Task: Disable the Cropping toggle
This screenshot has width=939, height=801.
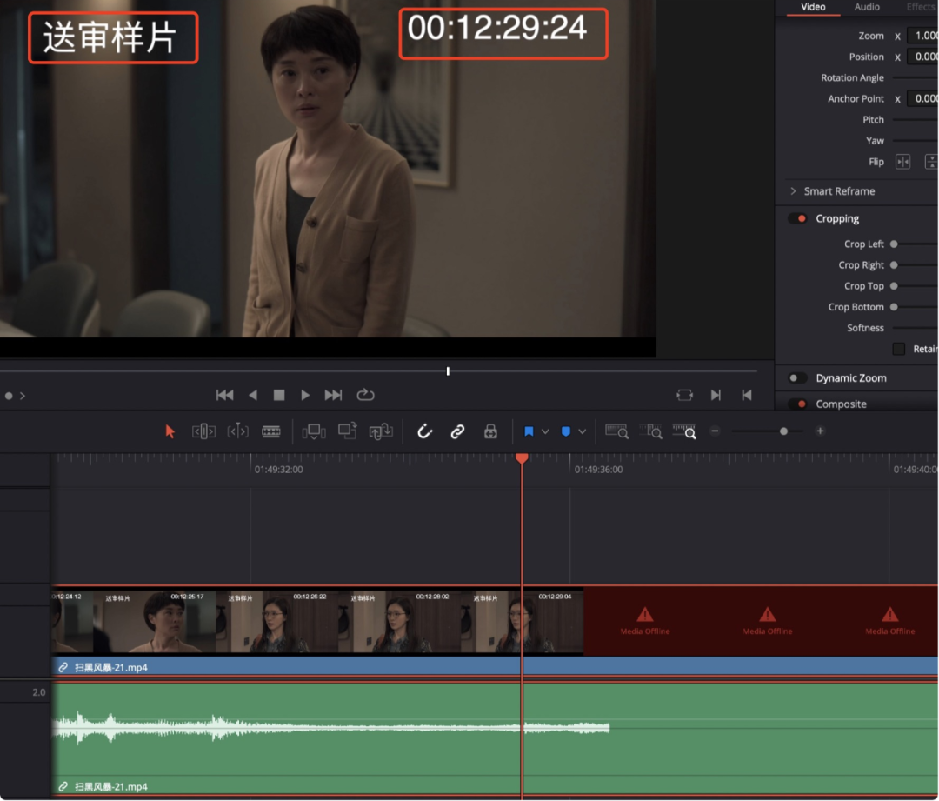Action: tap(797, 219)
